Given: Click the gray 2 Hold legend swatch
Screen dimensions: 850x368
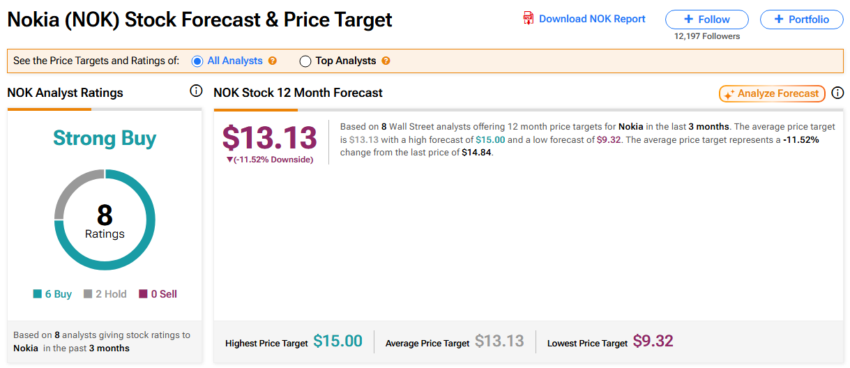Looking at the screenshot, I should (x=88, y=294).
